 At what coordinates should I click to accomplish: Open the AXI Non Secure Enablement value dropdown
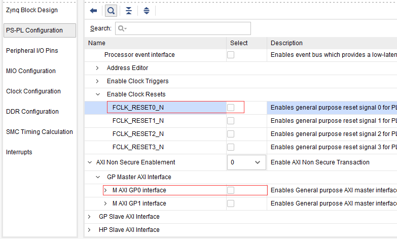[x=246, y=162]
